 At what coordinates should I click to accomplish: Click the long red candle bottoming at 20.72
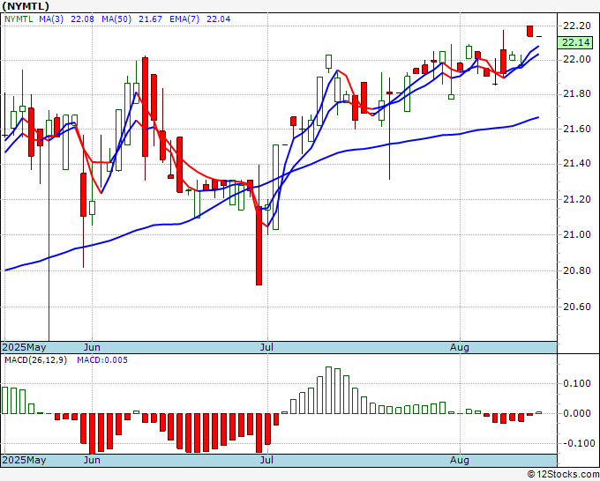[259, 247]
